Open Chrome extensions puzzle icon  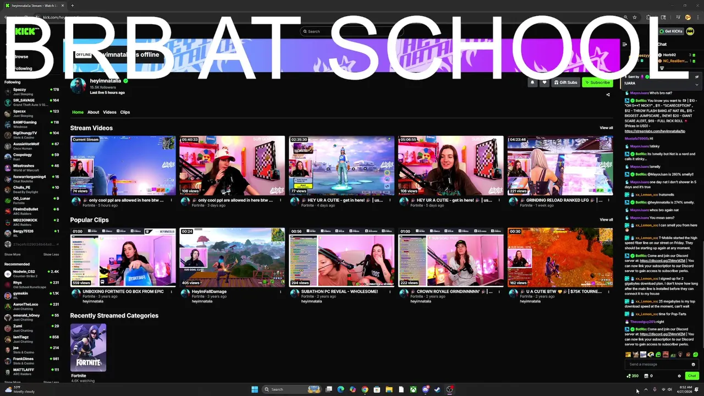(x=648, y=18)
